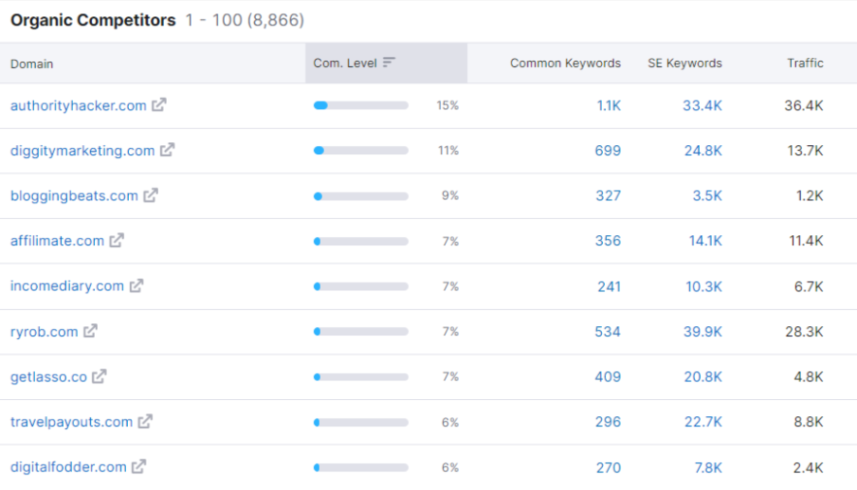Sort table by SE Keywords column
857x490 pixels.
(684, 63)
